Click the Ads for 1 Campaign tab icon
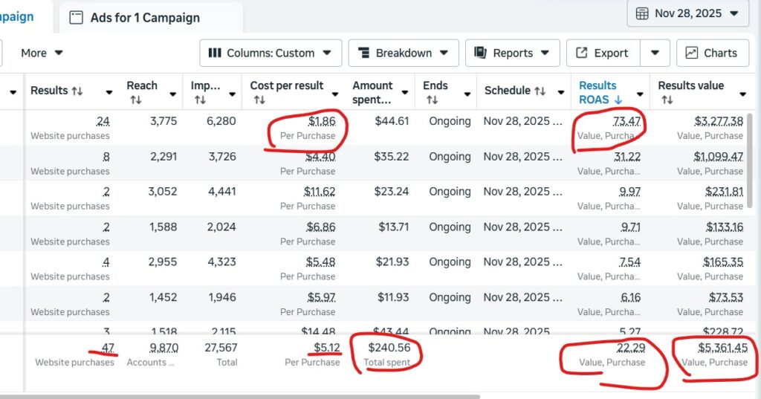 click(76, 18)
